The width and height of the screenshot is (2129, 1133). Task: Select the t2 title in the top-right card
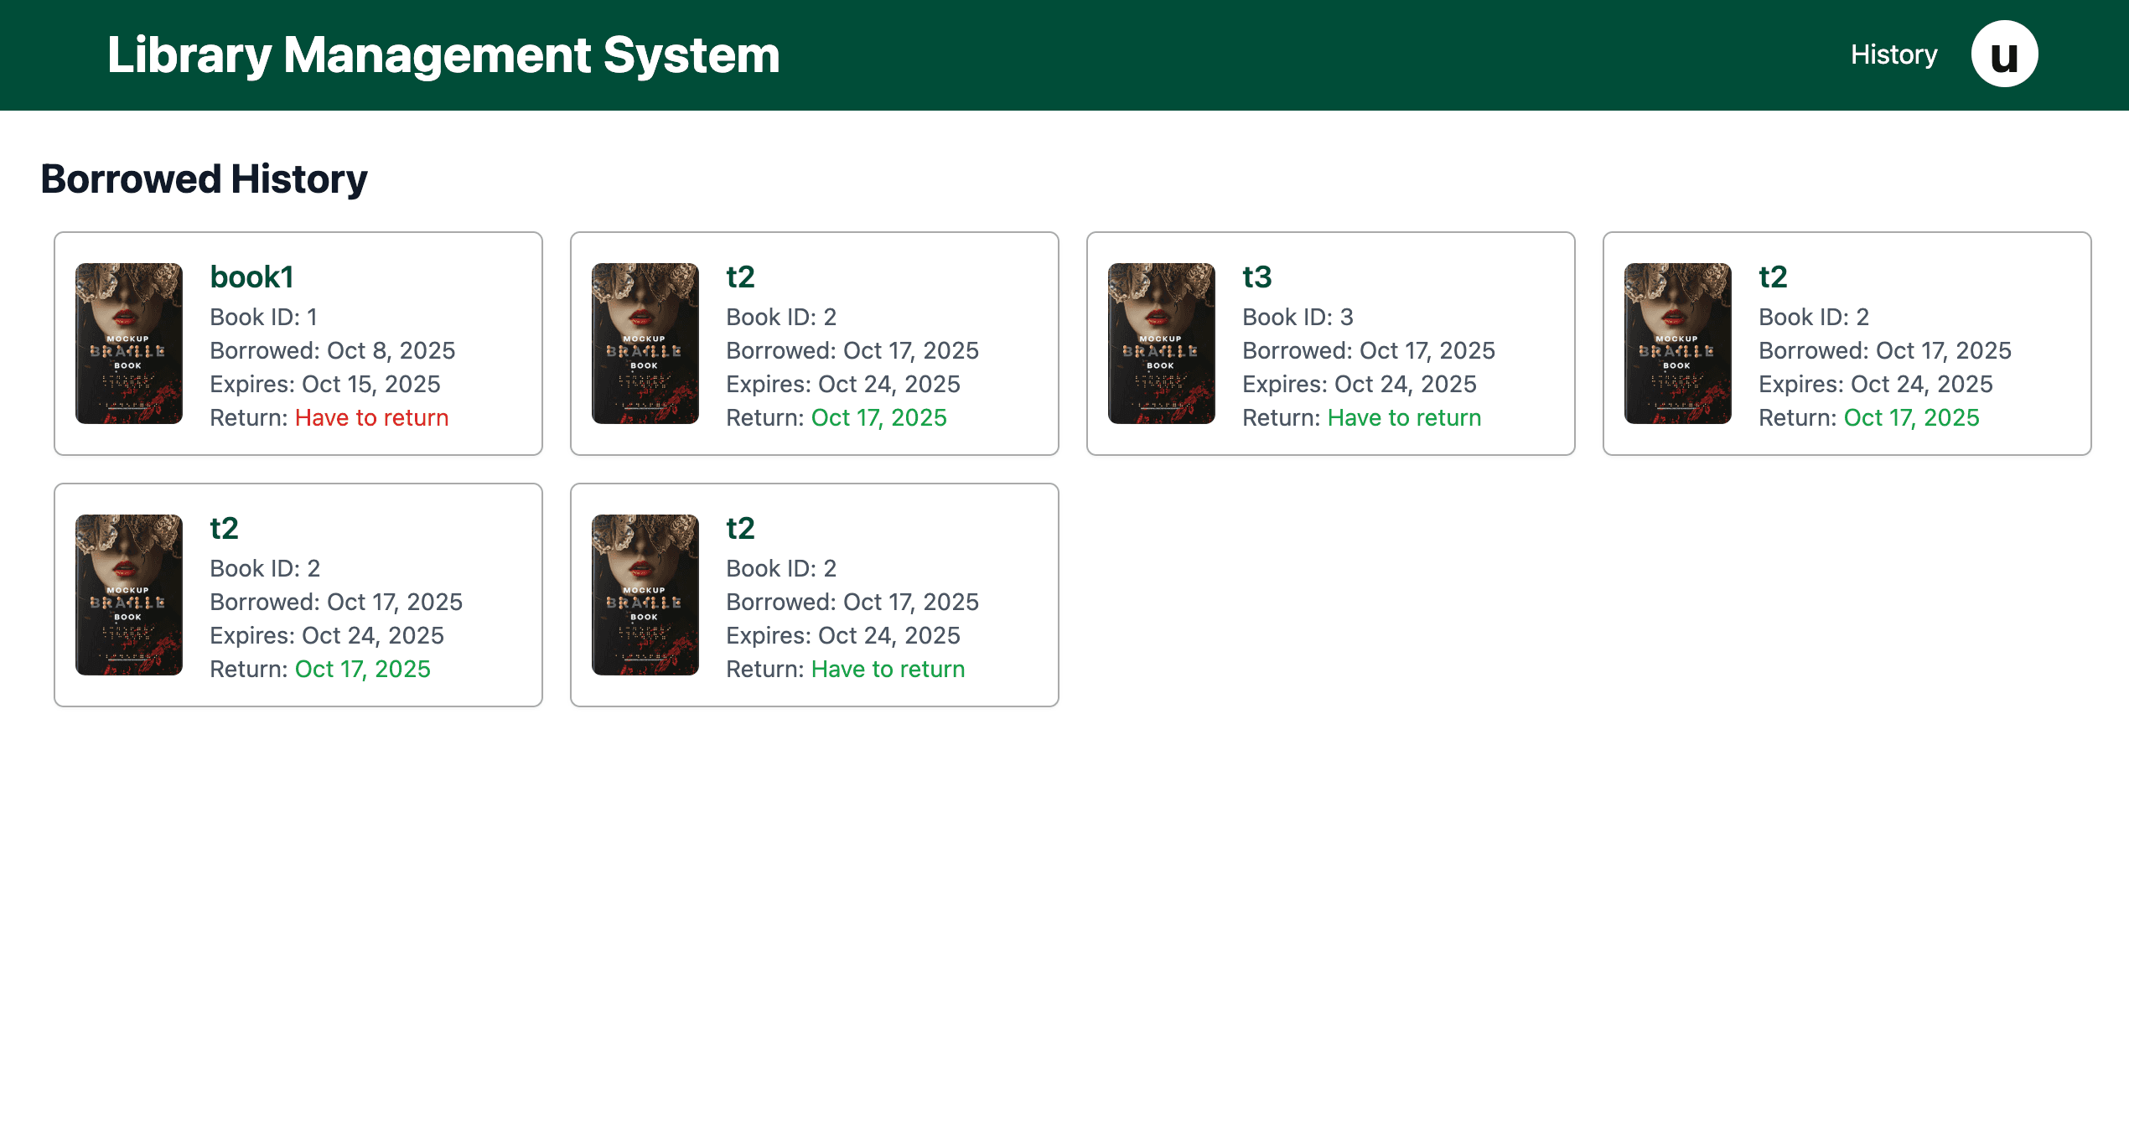[1773, 277]
